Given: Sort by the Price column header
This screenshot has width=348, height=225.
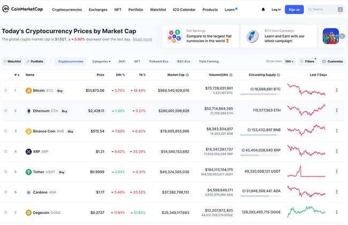Looking at the screenshot, I should click(x=100, y=75).
